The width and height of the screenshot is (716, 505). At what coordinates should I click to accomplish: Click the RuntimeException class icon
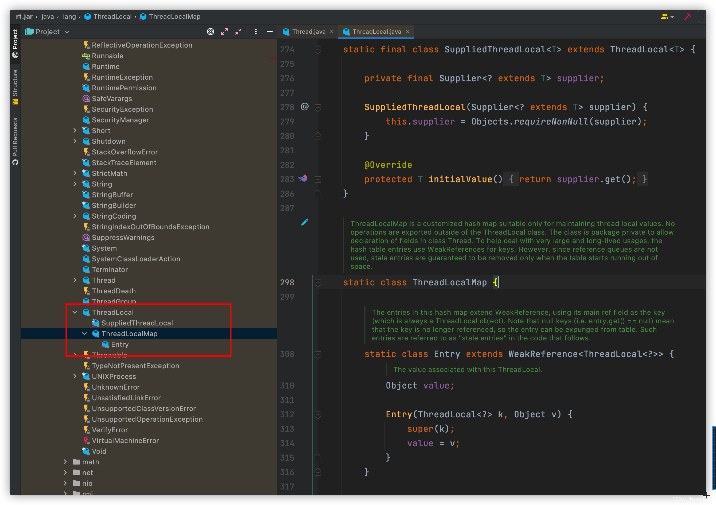click(86, 77)
